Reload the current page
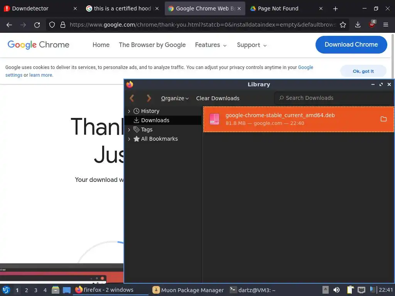 point(37,25)
